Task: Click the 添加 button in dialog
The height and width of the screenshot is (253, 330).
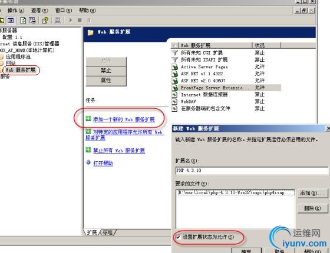Action: click(x=313, y=193)
